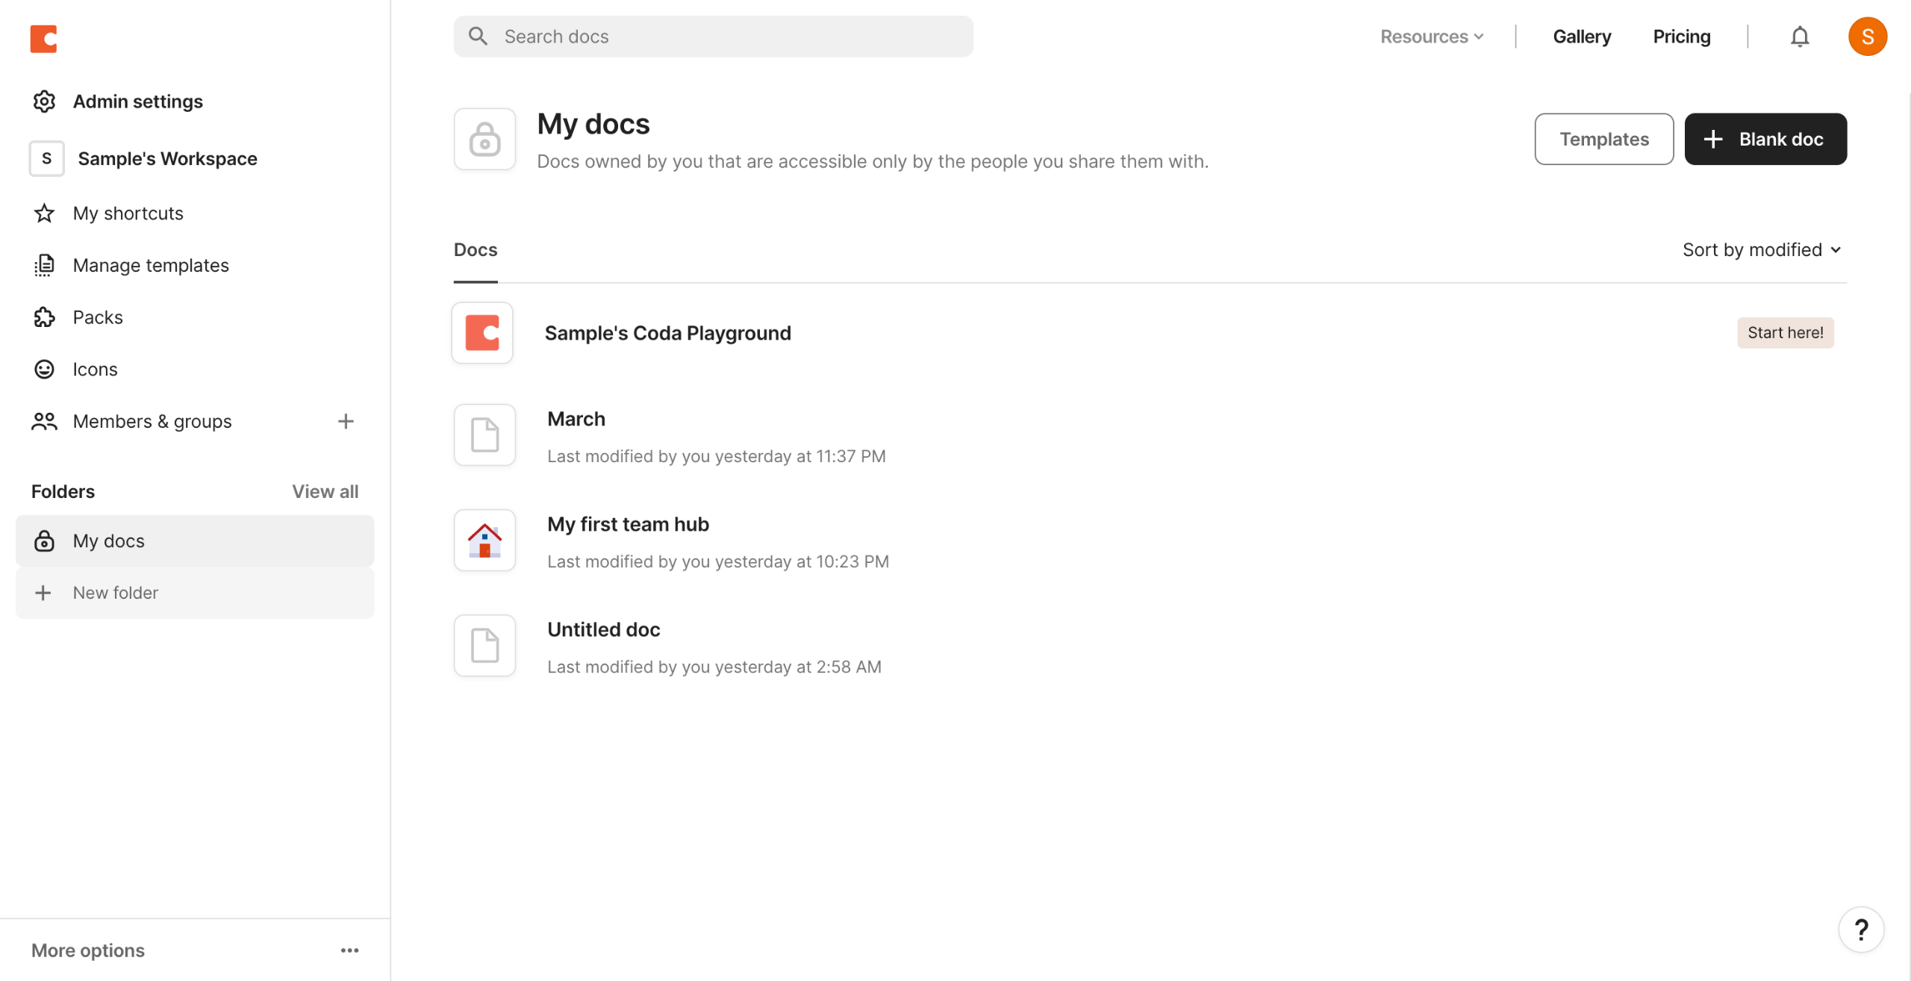This screenshot has height=981, width=1911.
Task: Click the Coda logo icon
Action: pos(43,38)
